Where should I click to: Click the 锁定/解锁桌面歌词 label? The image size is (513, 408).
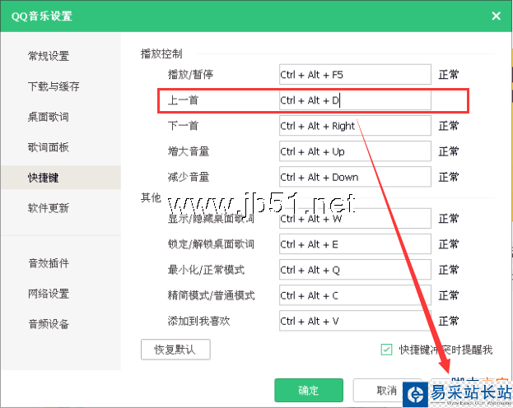click(211, 243)
